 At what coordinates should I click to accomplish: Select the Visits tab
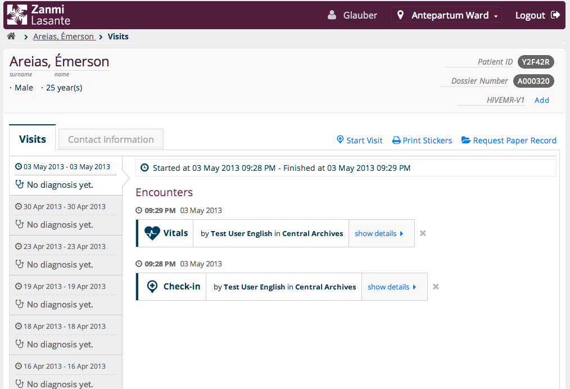pyautogui.click(x=33, y=139)
